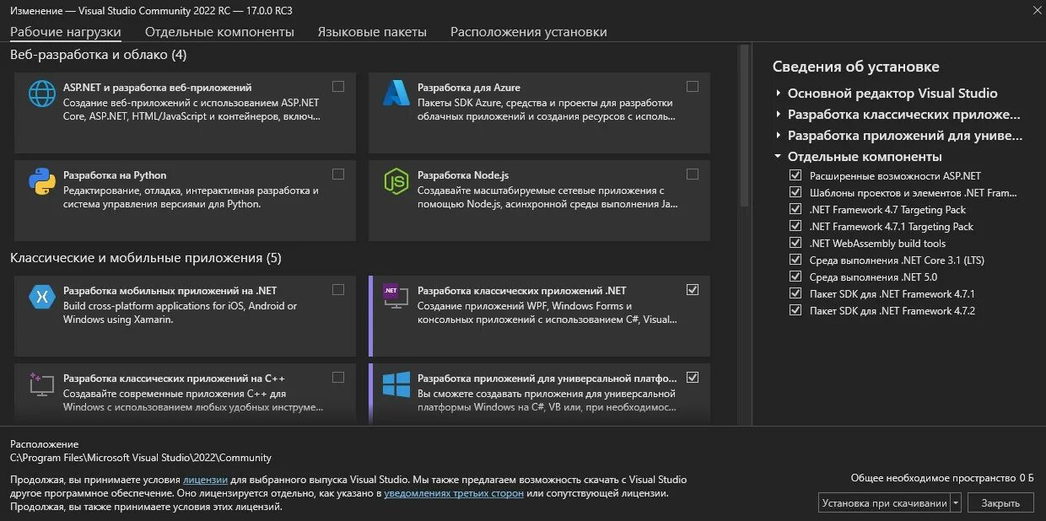Click the Xamarin mobile .NET workload icon
The width and height of the screenshot is (1046, 521).
click(x=41, y=297)
